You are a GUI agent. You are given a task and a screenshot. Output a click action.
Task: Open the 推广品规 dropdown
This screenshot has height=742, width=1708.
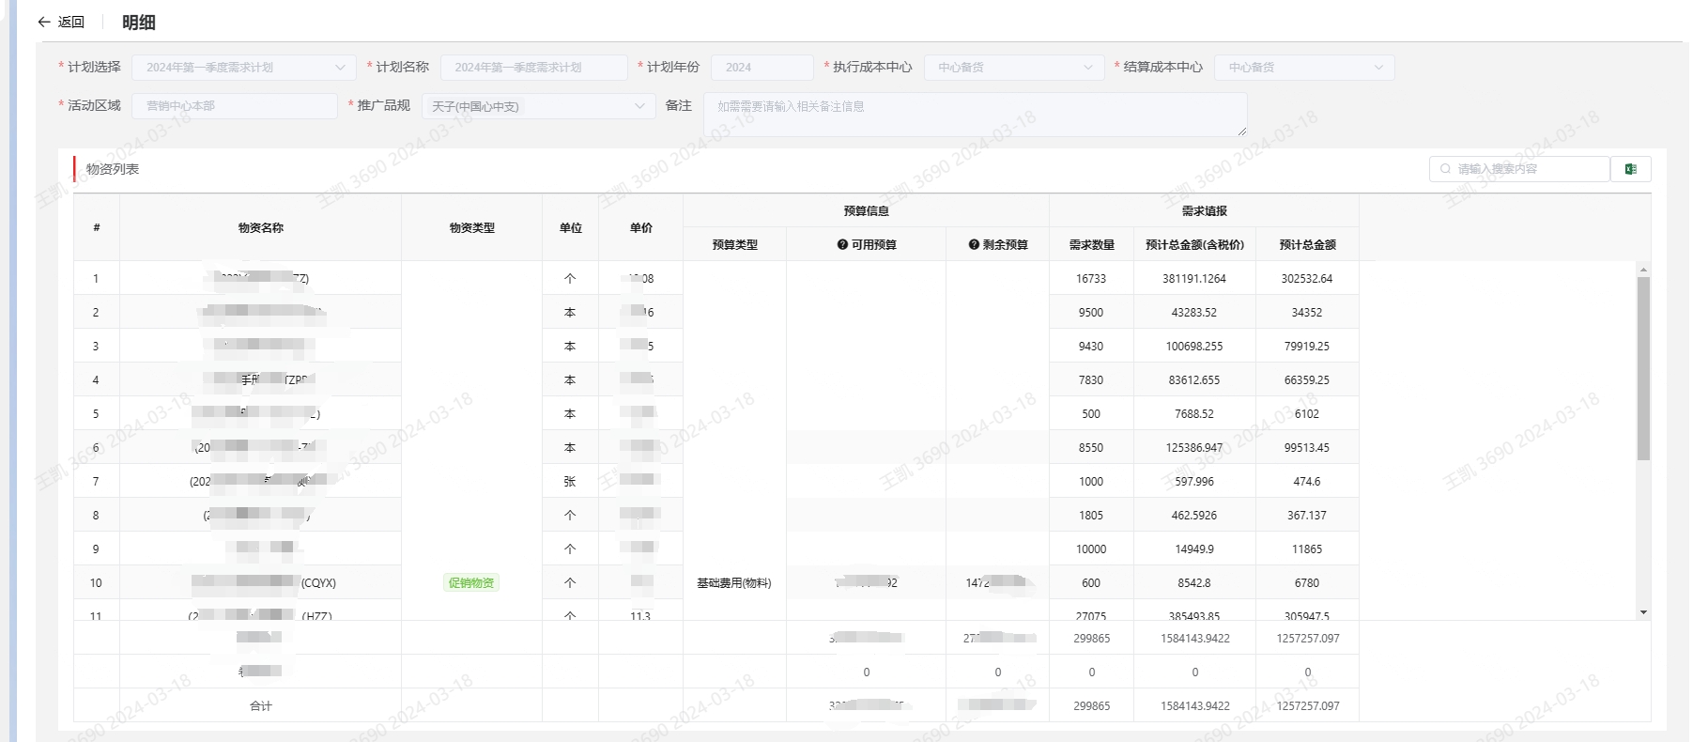point(538,106)
